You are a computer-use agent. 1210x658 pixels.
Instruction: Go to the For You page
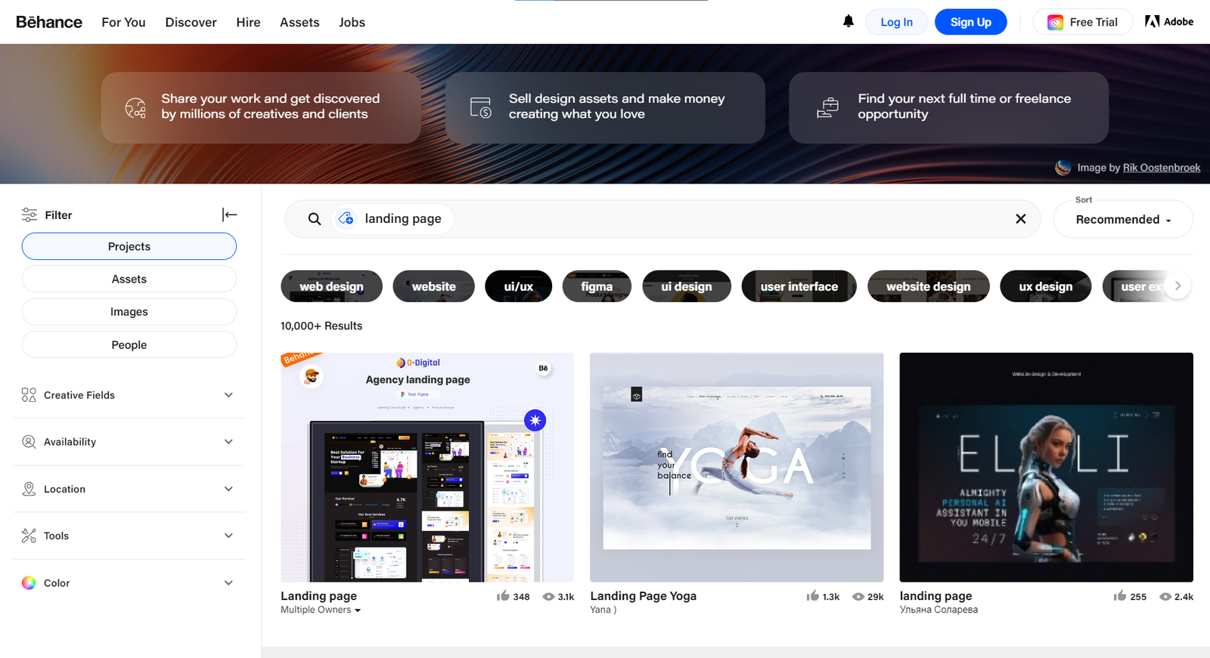tap(123, 22)
